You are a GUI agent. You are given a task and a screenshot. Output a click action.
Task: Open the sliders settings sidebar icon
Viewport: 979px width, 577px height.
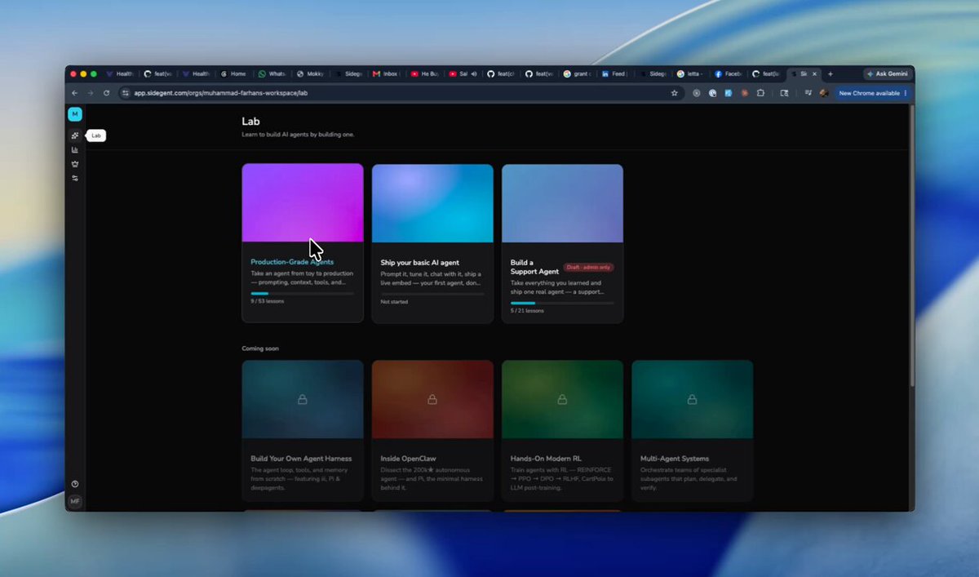point(75,178)
